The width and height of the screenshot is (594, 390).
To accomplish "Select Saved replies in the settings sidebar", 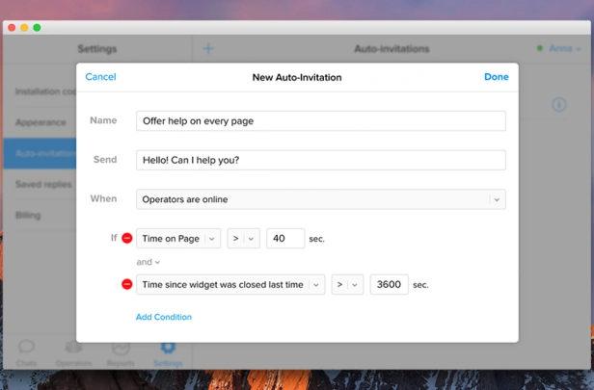I will tap(43, 184).
